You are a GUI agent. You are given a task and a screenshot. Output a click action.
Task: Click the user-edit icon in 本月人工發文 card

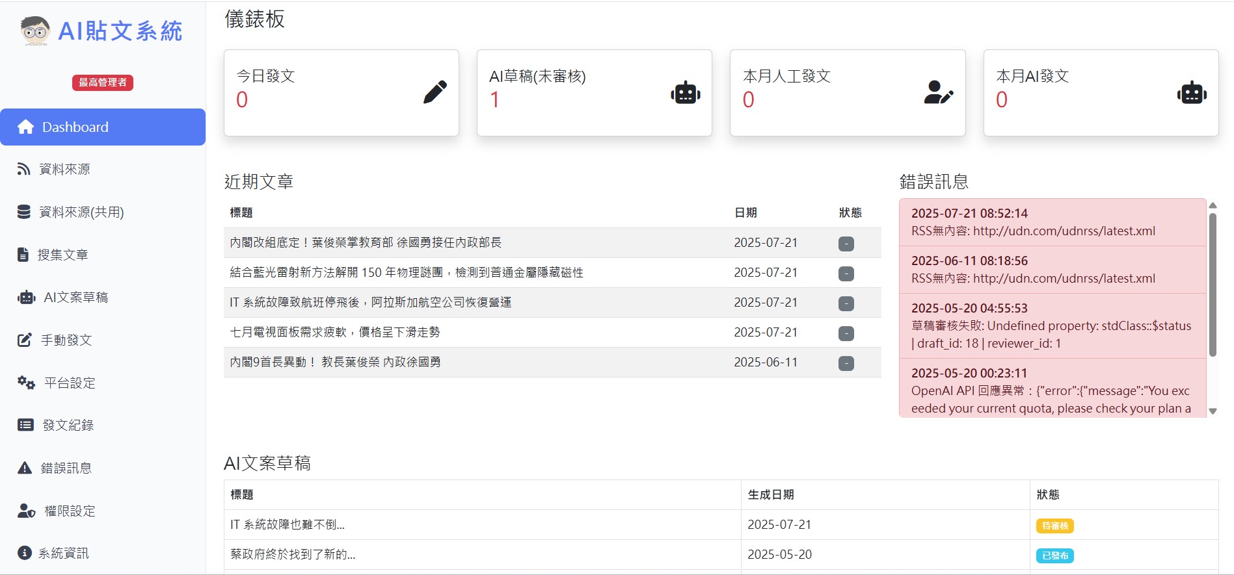[x=939, y=93]
